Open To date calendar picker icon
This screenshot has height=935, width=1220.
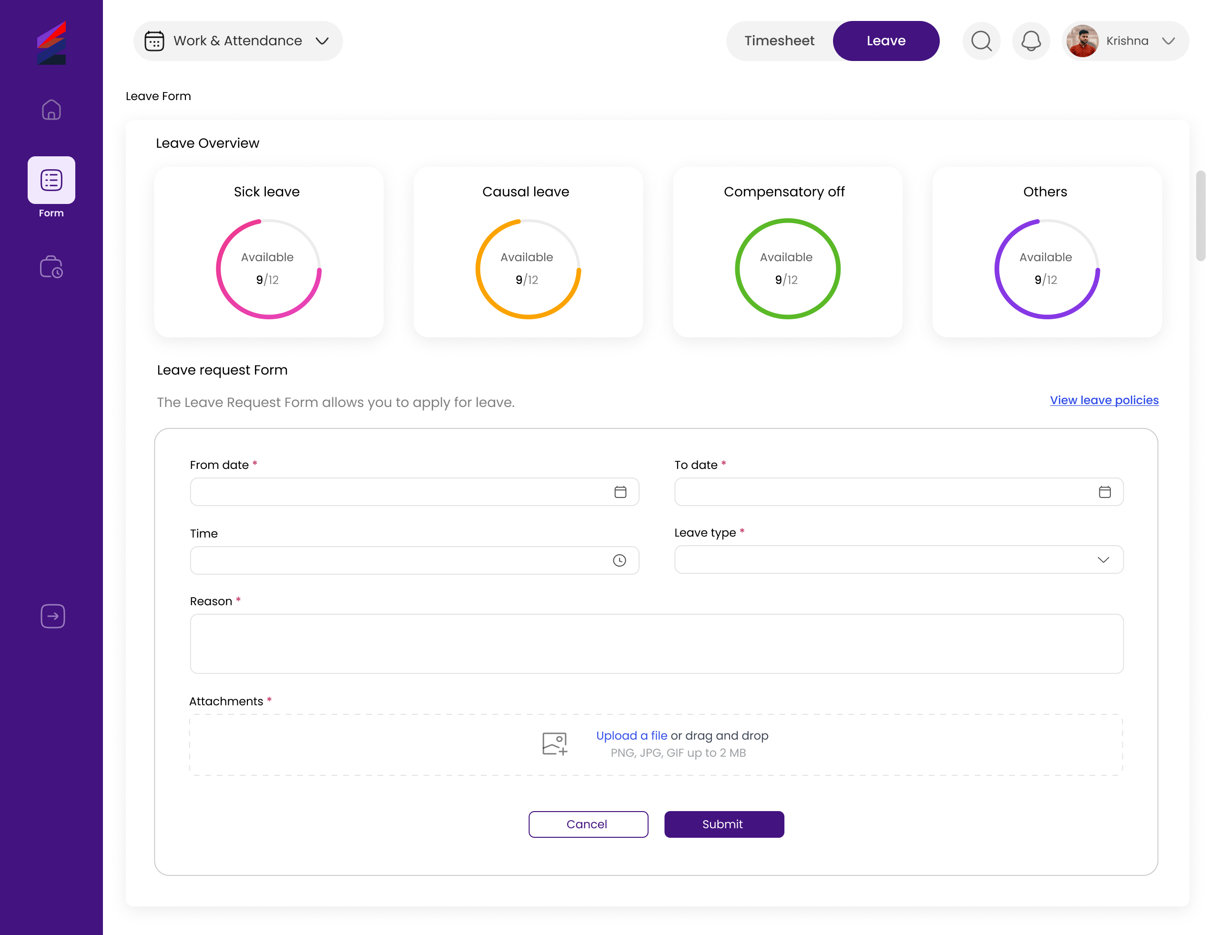[1104, 492]
